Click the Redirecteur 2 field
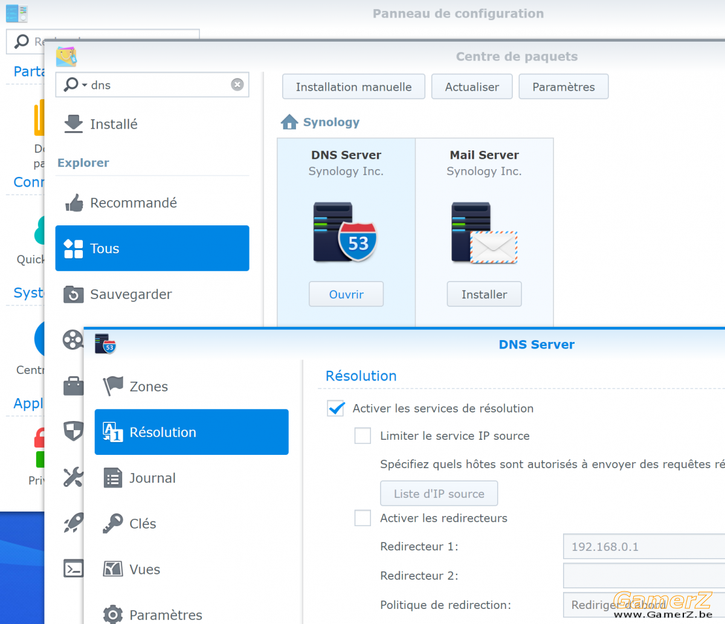 (644, 576)
